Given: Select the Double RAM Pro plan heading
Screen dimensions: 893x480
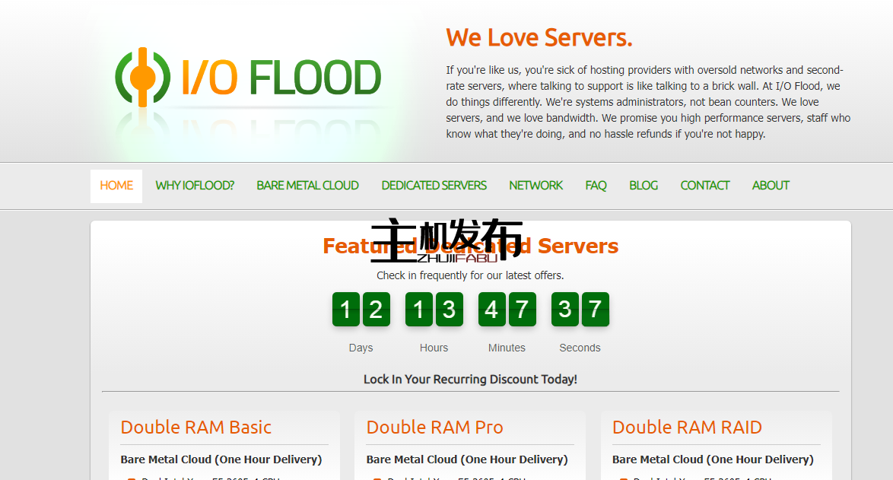Looking at the screenshot, I should click(x=434, y=428).
